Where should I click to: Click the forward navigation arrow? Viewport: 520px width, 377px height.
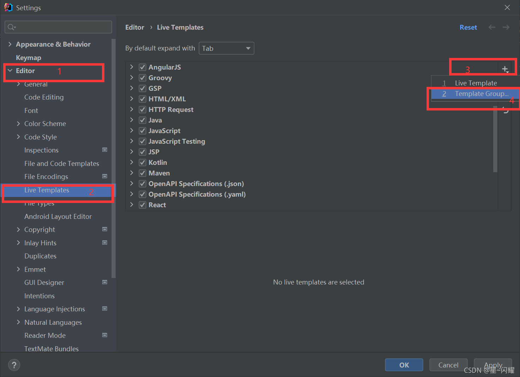tap(506, 27)
